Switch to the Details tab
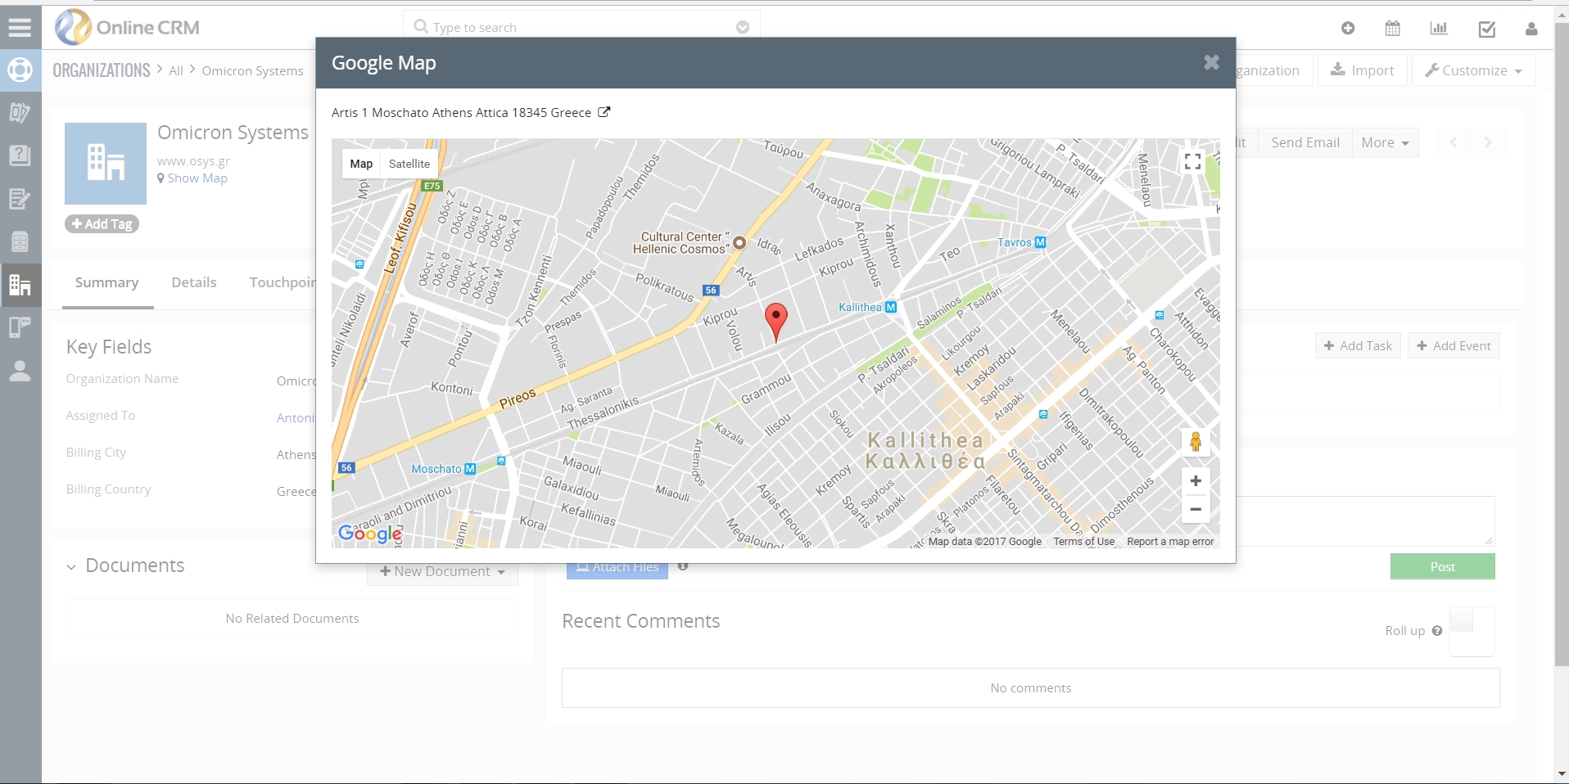 click(194, 282)
